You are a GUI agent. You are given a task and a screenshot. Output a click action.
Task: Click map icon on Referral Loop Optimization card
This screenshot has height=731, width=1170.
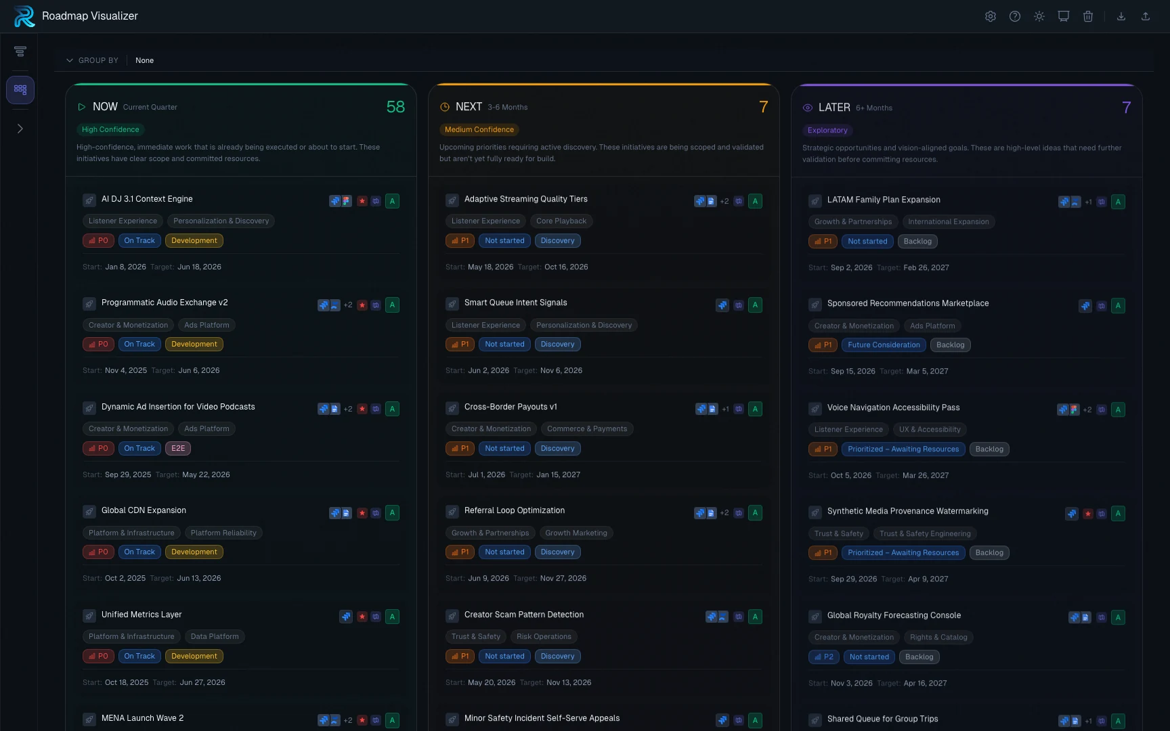click(739, 513)
